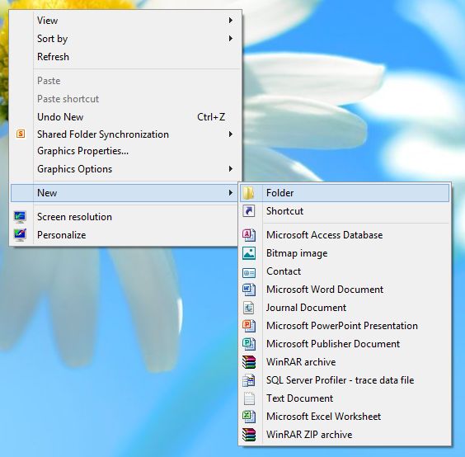Expand Shared Folder Synchronization submenu arrow
465x457 pixels.
(230, 134)
